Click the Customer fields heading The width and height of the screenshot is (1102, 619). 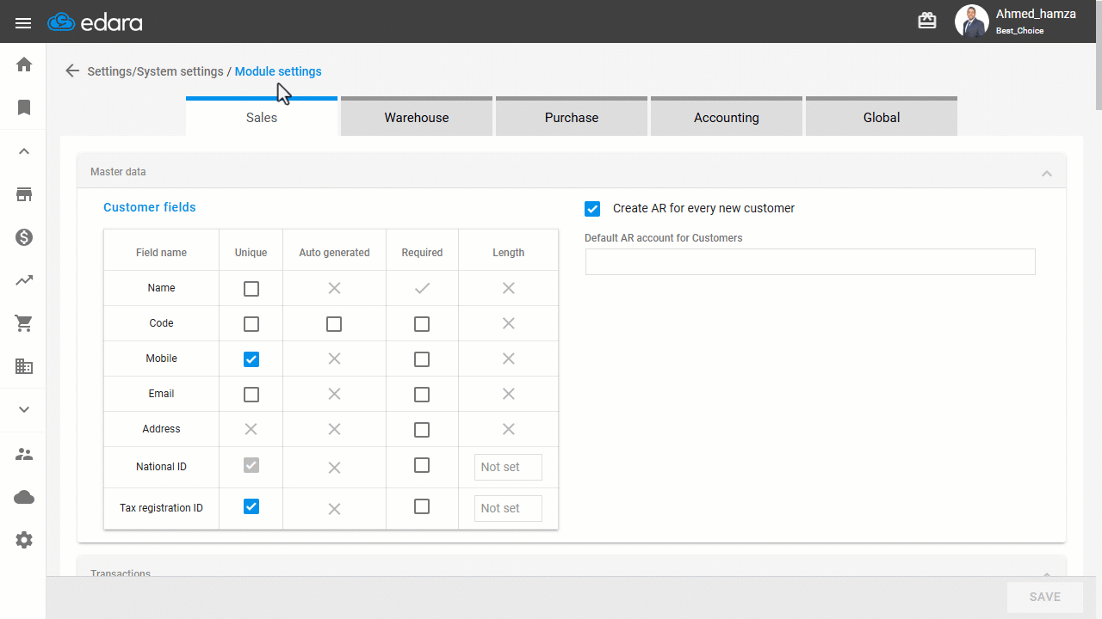[x=150, y=207]
